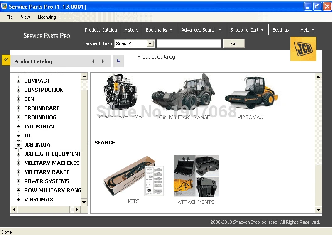Go back with left arrow in Product Catalog panel

pyautogui.click(x=93, y=61)
